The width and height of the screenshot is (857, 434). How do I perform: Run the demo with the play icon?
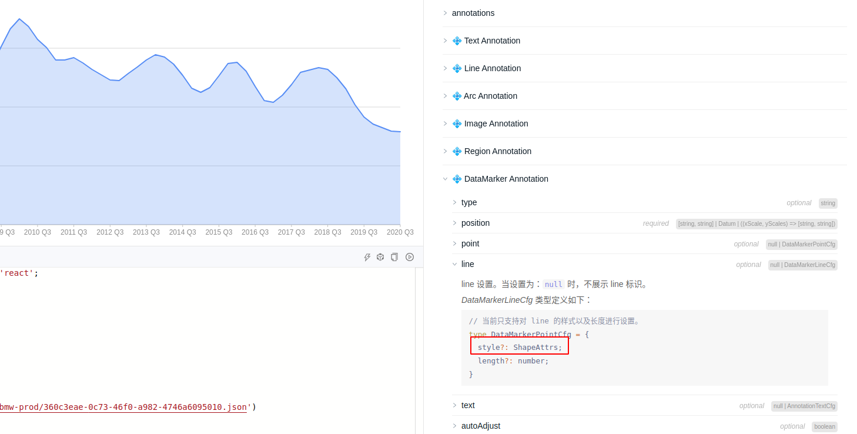pyautogui.click(x=410, y=257)
